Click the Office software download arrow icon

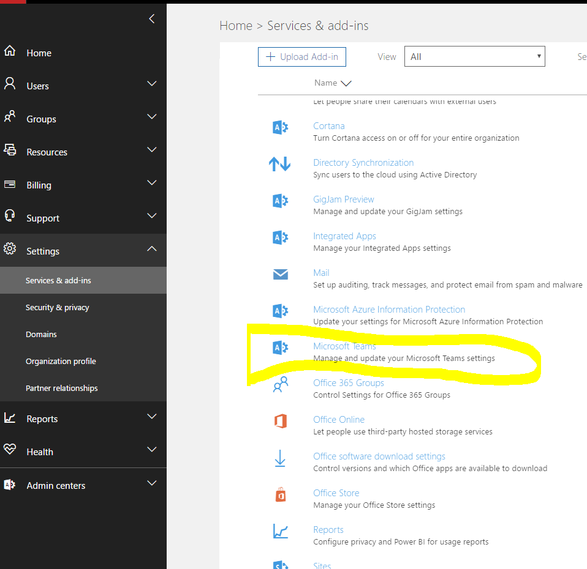[280, 458]
